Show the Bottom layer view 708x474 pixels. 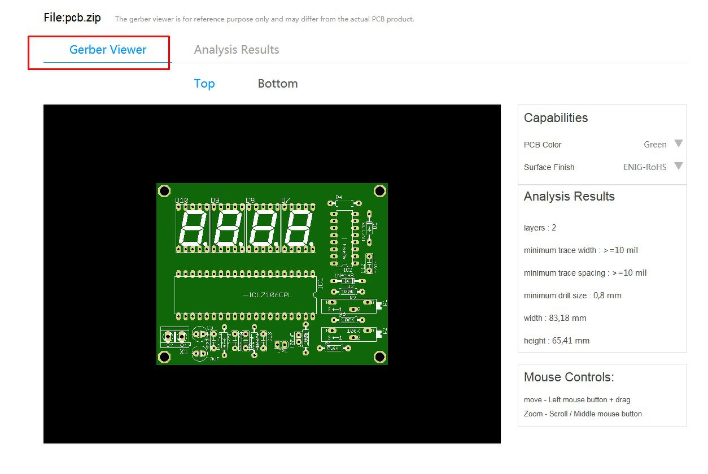coord(278,84)
